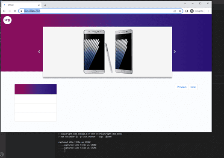
Task: Show previous carousel slide with left chevron
Action: [x=39, y=52]
